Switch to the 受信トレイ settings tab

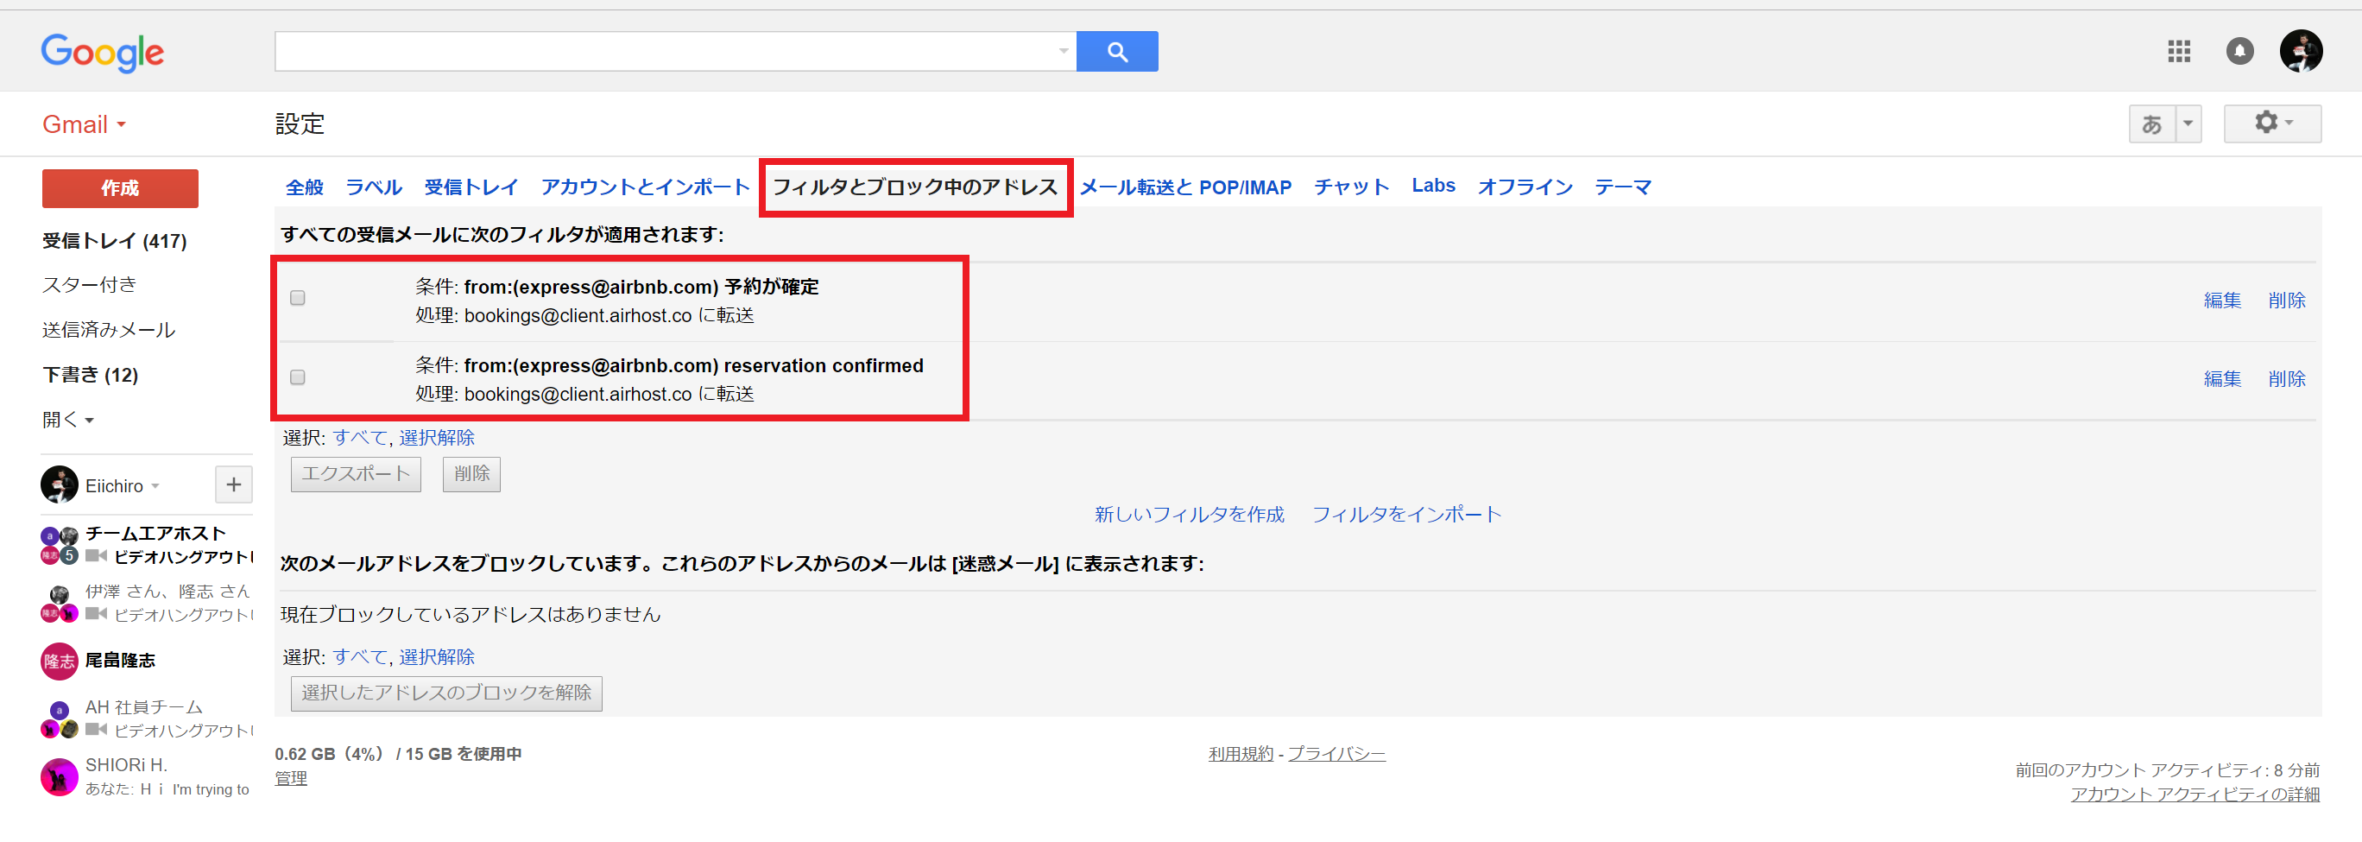[x=471, y=187]
